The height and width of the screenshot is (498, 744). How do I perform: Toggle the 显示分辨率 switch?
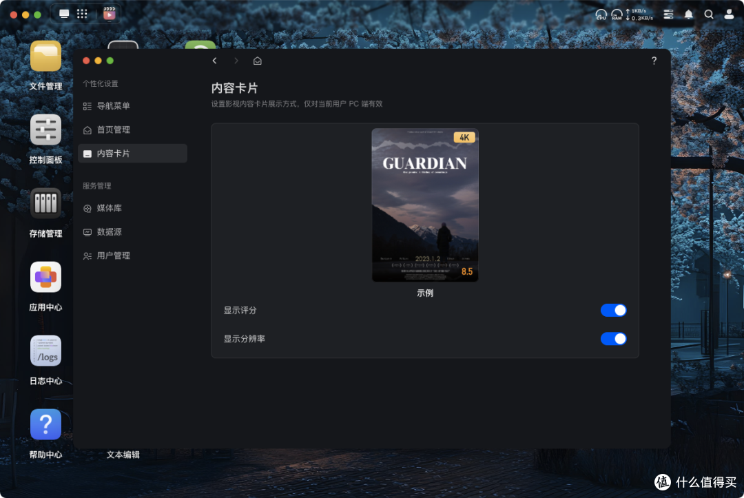[614, 339]
